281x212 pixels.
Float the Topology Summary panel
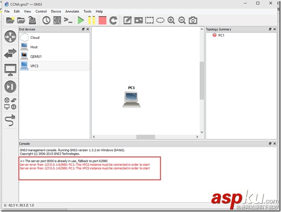[x=270, y=29]
